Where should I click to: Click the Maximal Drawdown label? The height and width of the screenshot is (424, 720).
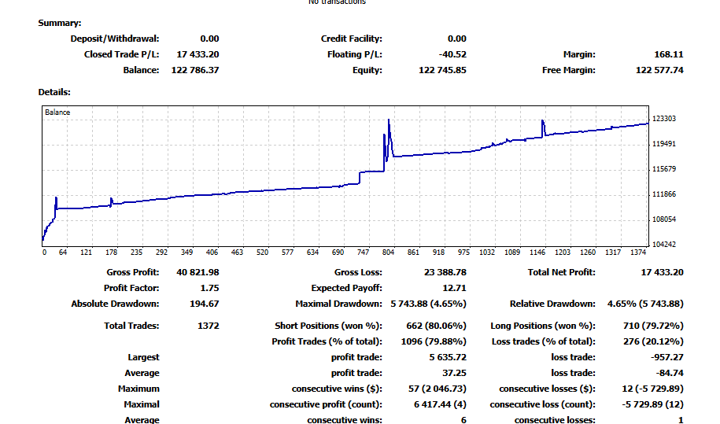point(338,304)
